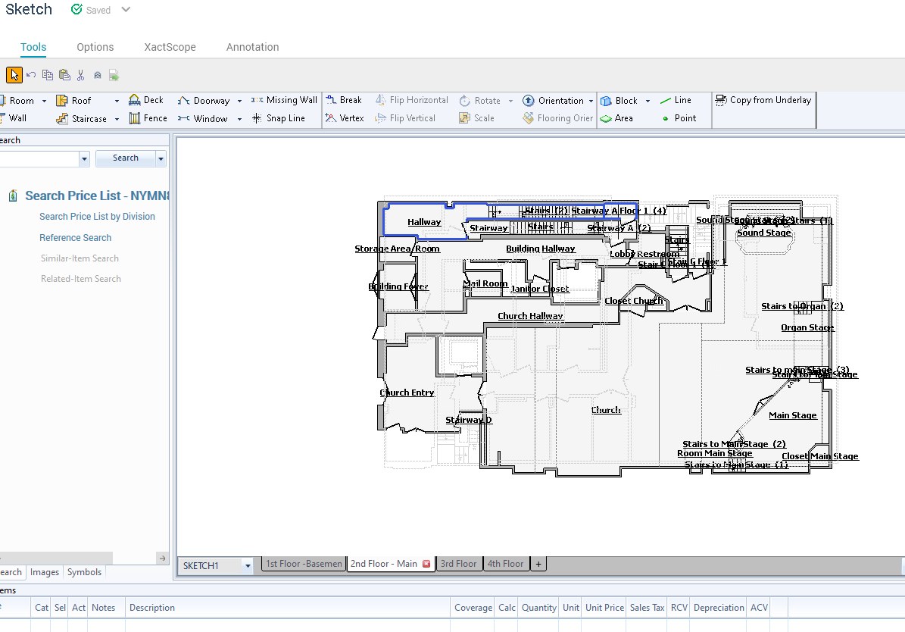905x632 pixels.
Task: Click the Orientation tool
Action: tap(553, 101)
